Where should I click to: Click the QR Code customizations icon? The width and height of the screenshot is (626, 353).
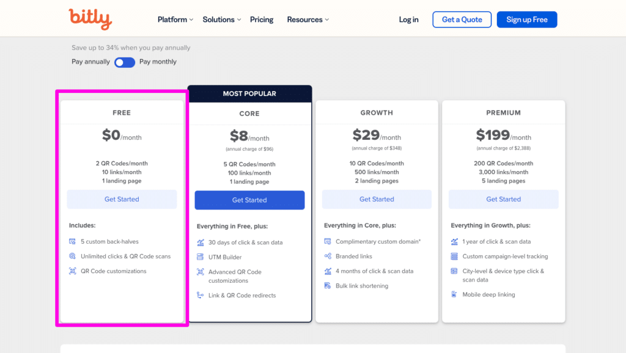point(72,271)
